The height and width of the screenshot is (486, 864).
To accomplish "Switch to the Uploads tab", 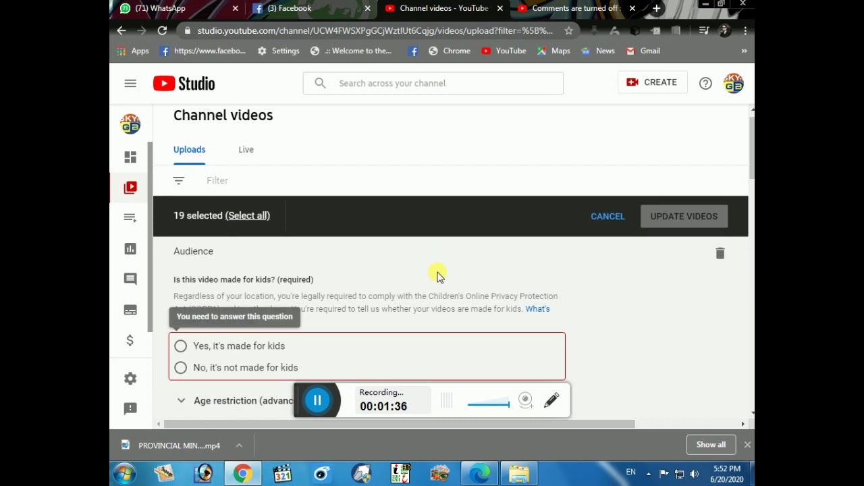I will [x=189, y=149].
